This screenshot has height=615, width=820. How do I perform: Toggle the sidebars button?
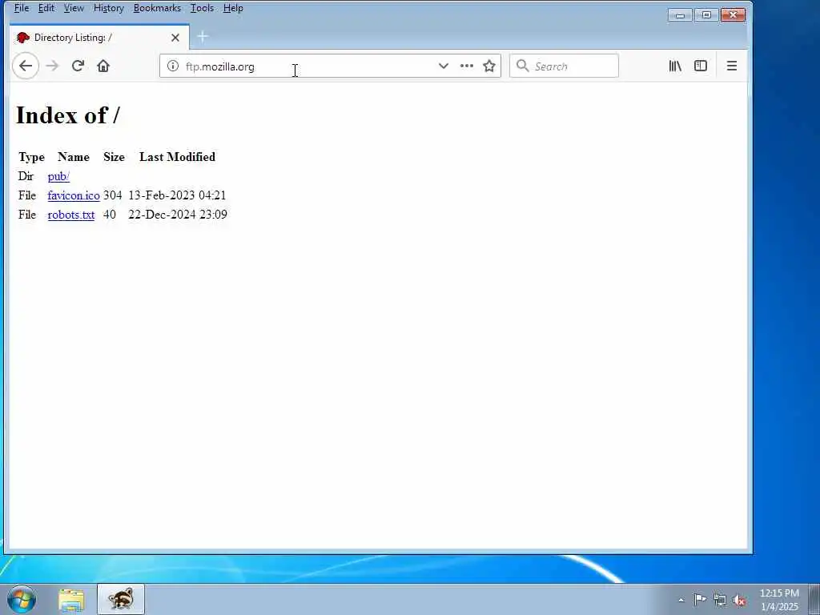click(x=701, y=66)
